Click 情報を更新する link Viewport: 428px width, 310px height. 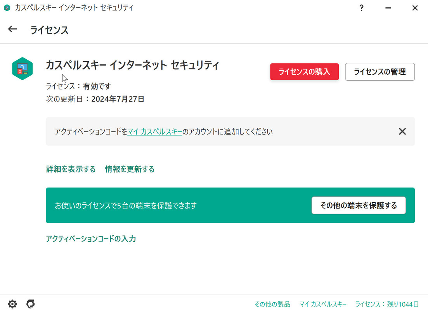point(130,169)
